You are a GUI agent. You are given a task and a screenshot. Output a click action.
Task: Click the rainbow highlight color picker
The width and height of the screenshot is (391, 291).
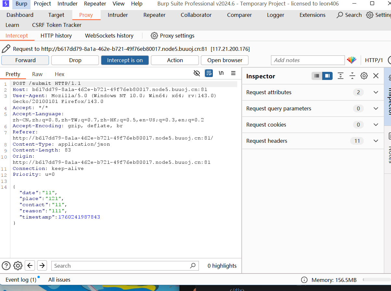(351, 60)
